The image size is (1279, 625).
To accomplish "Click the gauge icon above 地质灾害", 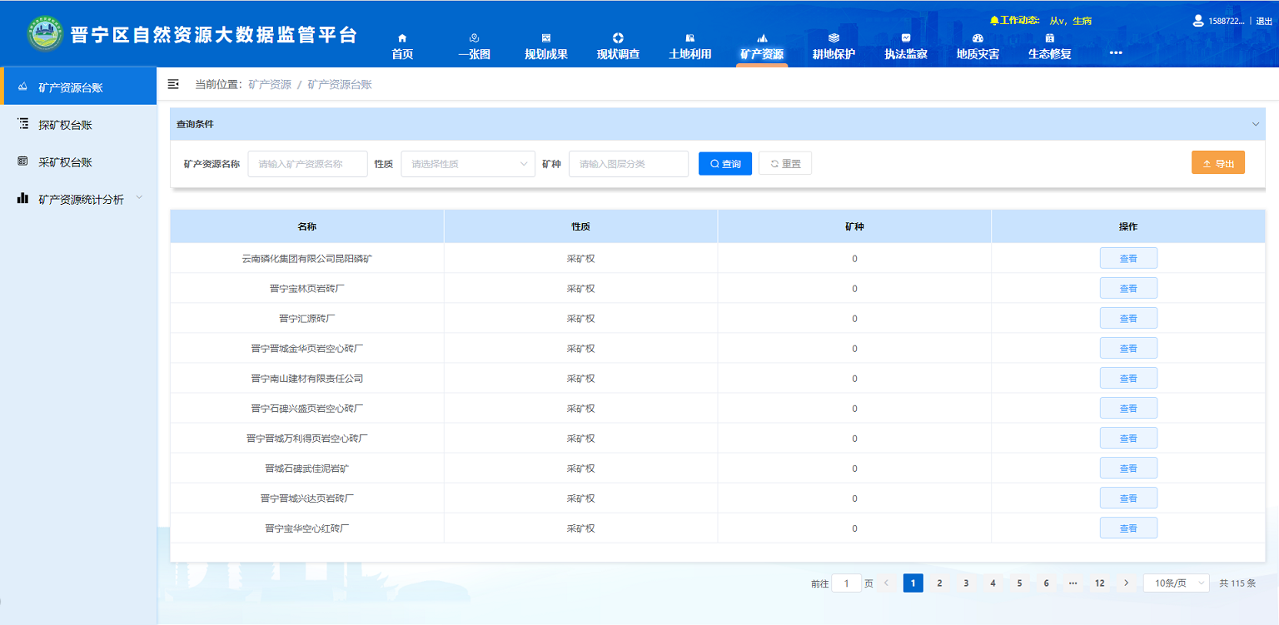I will (x=978, y=38).
